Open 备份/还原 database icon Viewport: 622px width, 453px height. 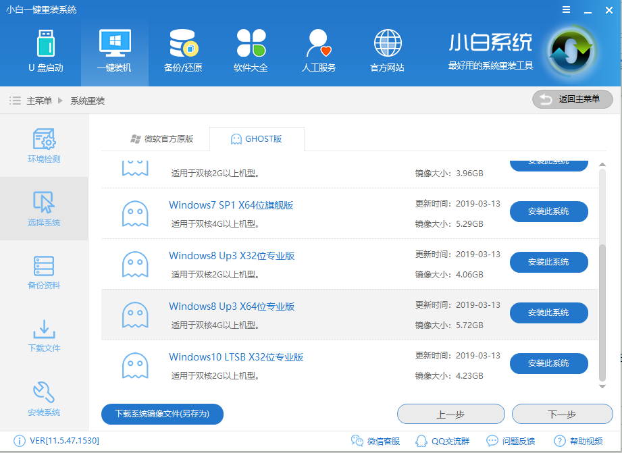click(183, 51)
